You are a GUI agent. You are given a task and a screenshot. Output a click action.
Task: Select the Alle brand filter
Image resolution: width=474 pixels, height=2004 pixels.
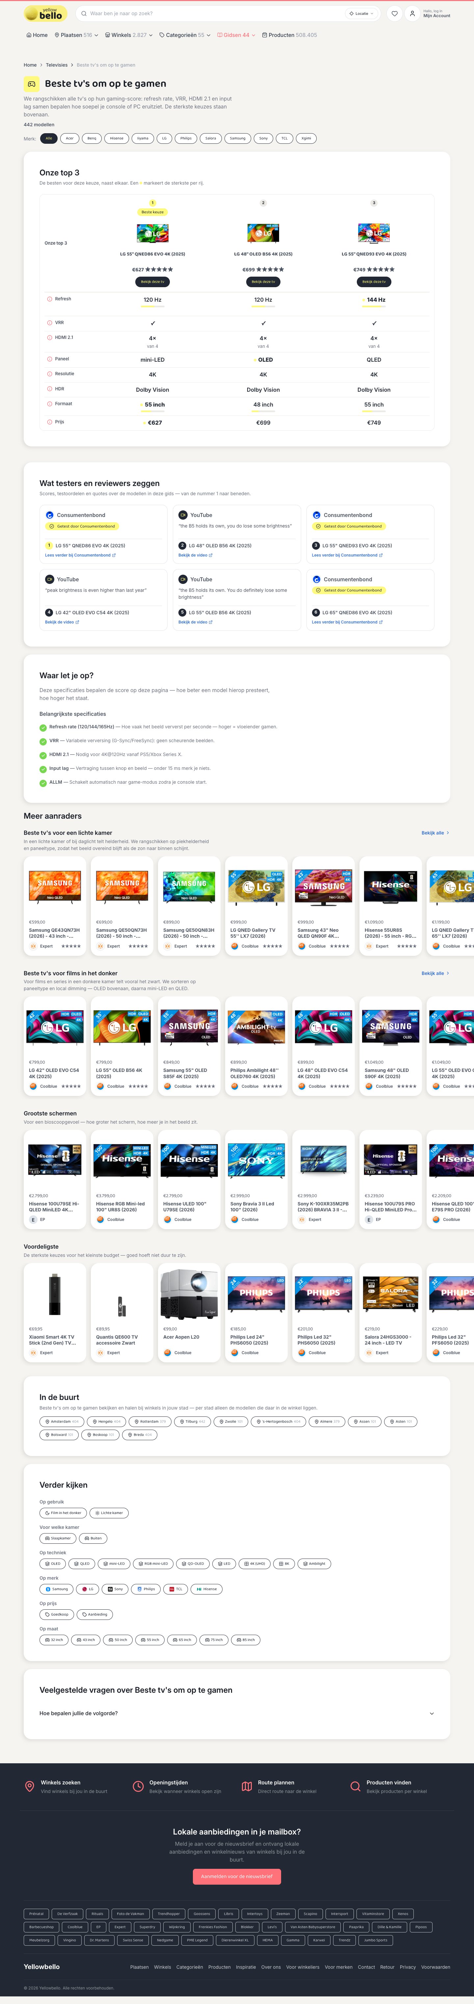(49, 138)
